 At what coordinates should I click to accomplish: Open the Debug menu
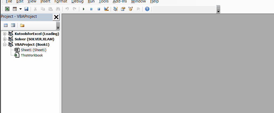pos(77,1)
